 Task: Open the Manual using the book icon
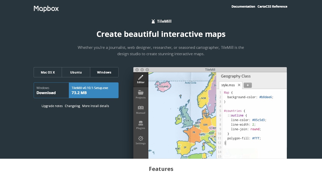pyautogui.click(x=141, y=109)
